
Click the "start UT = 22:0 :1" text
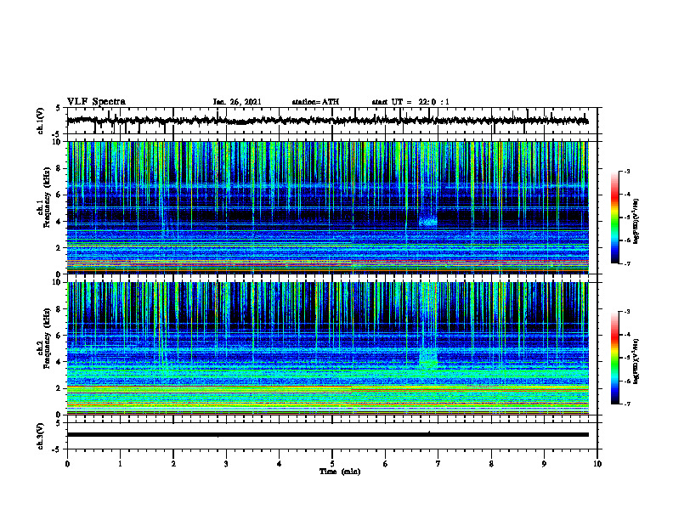click(x=410, y=102)
